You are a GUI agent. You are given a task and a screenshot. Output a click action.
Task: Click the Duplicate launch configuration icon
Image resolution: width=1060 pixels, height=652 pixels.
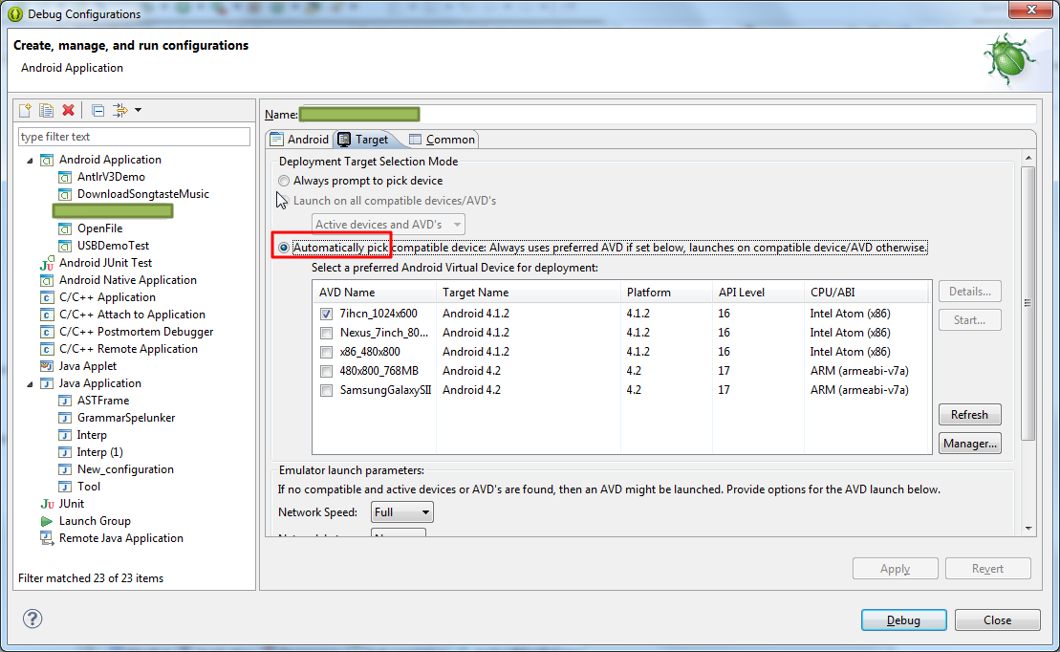[46, 110]
